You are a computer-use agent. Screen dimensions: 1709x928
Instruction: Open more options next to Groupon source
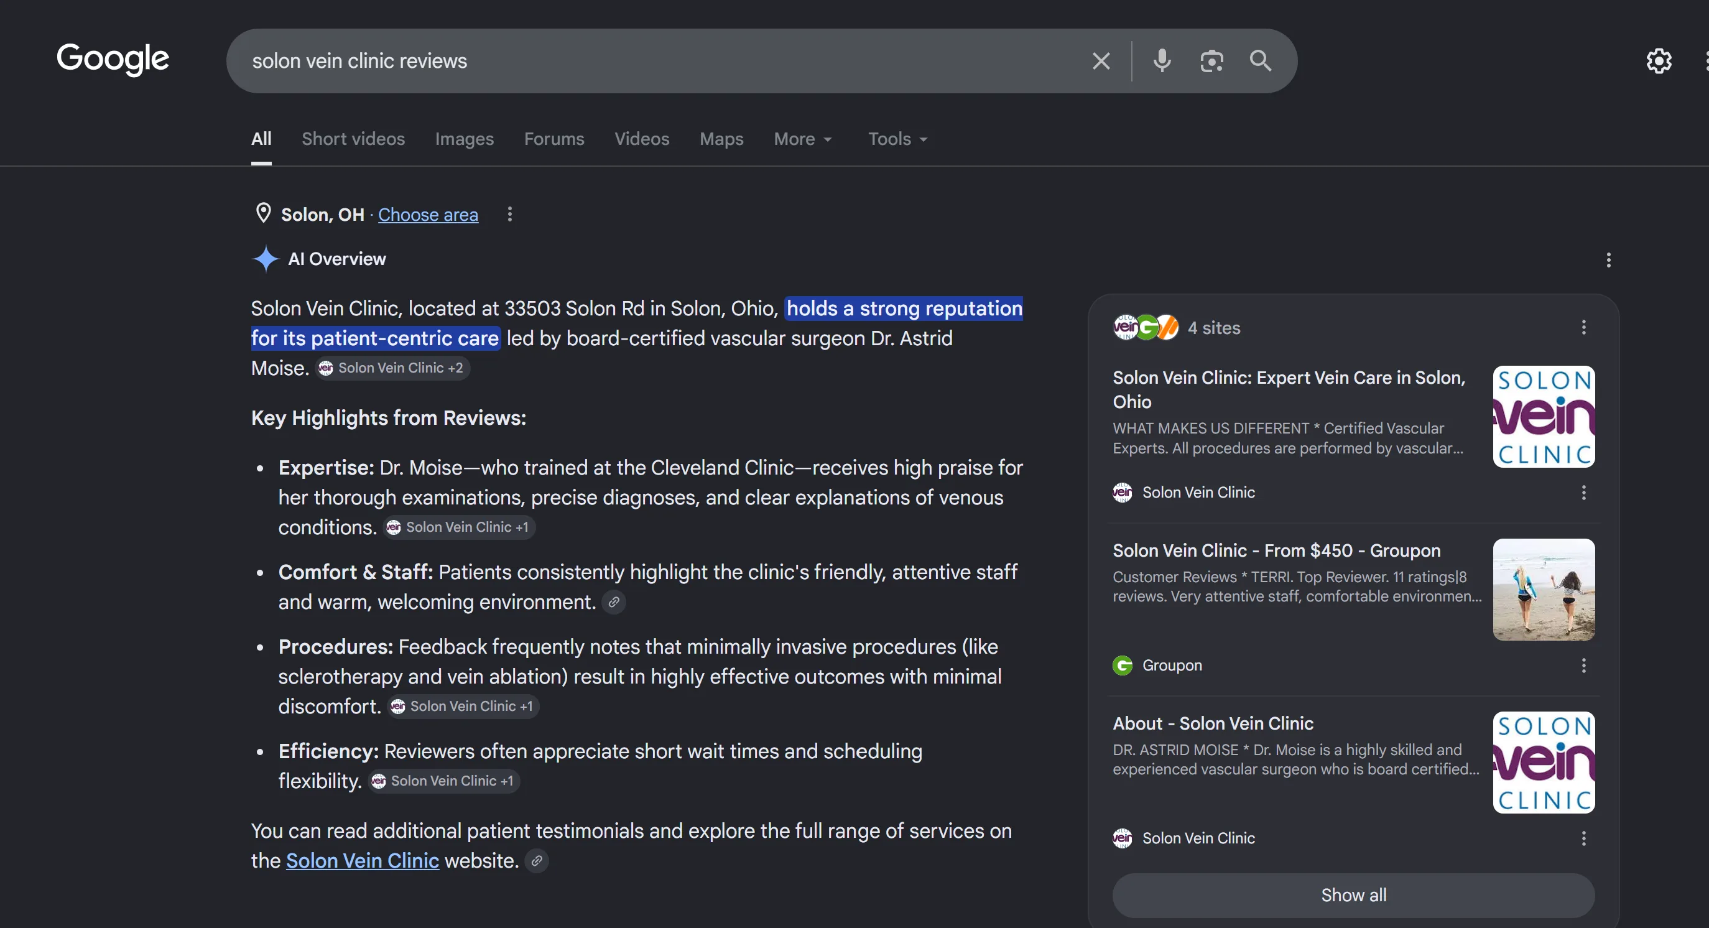pyautogui.click(x=1583, y=666)
